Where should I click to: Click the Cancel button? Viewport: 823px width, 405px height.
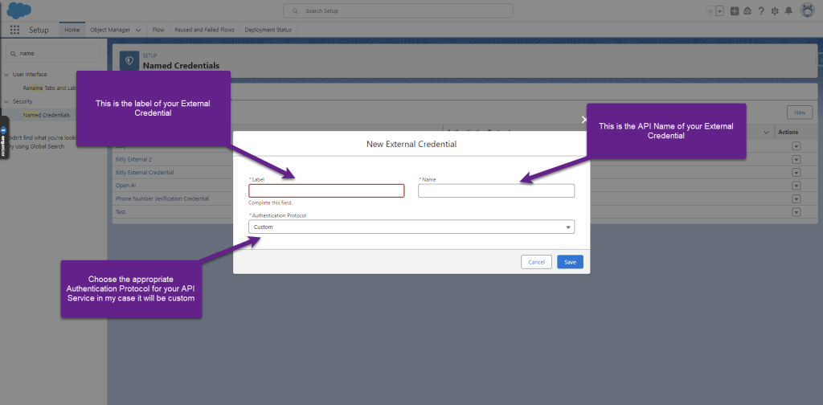(536, 262)
